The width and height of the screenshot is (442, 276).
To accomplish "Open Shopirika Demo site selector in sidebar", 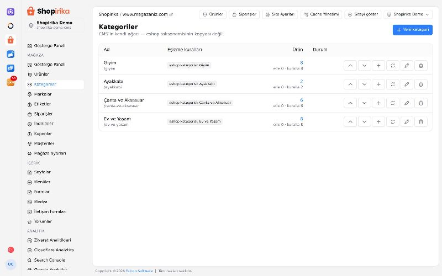I will (x=54, y=25).
